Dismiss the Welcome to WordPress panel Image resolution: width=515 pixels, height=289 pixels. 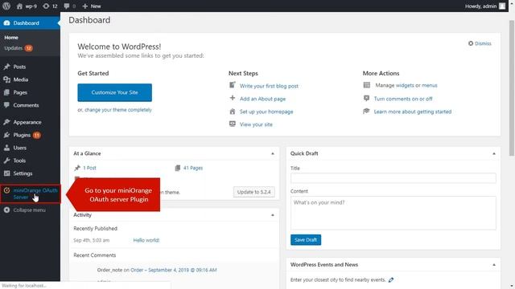pos(480,43)
